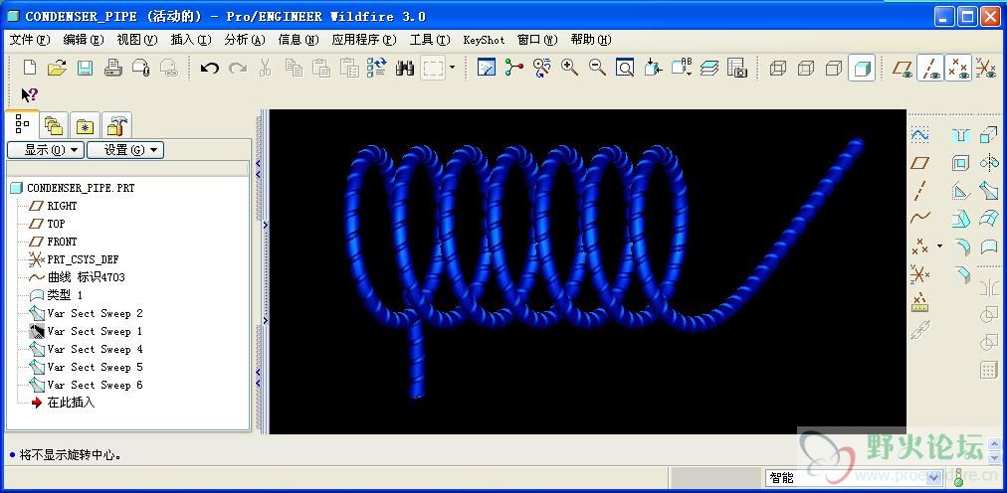Toggle coordinate systems display on/off

(986, 68)
